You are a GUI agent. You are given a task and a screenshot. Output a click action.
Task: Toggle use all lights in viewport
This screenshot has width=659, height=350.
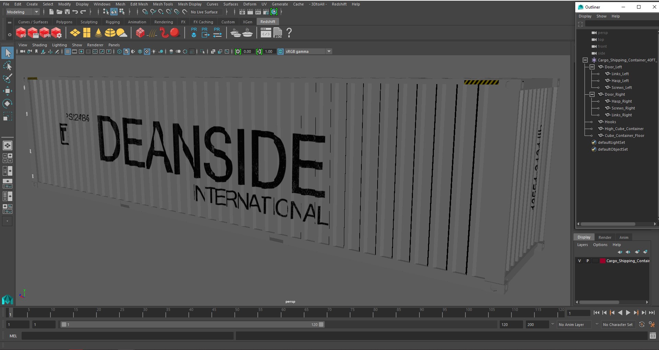(x=154, y=51)
